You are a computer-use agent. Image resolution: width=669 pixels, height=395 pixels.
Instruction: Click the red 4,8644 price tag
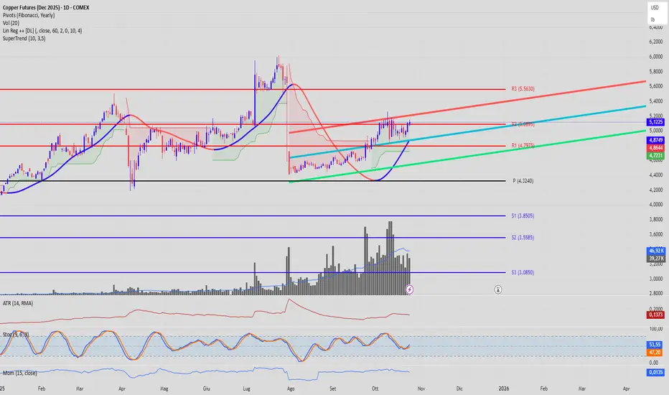pyautogui.click(x=656, y=148)
